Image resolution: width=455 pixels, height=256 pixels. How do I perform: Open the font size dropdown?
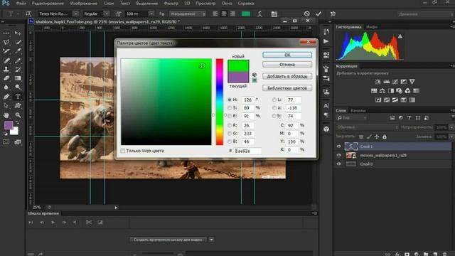click(x=151, y=14)
